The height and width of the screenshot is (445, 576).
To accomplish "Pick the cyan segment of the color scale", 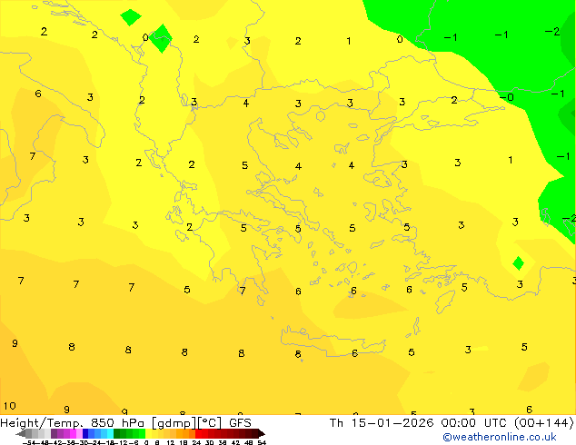I will (x=110, y=433).
